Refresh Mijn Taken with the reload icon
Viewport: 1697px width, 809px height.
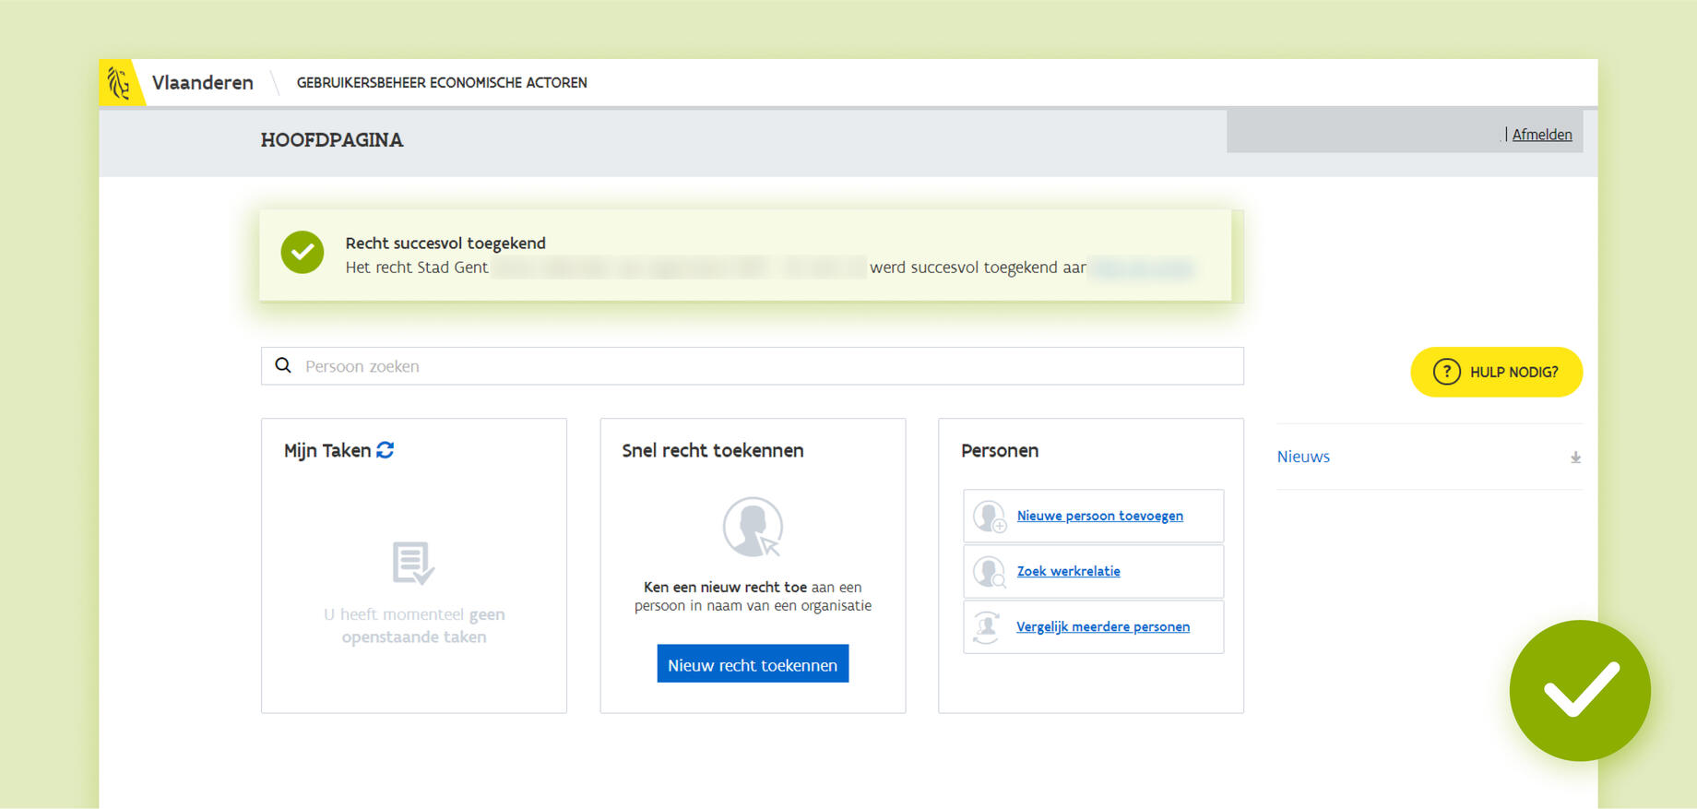386,449
